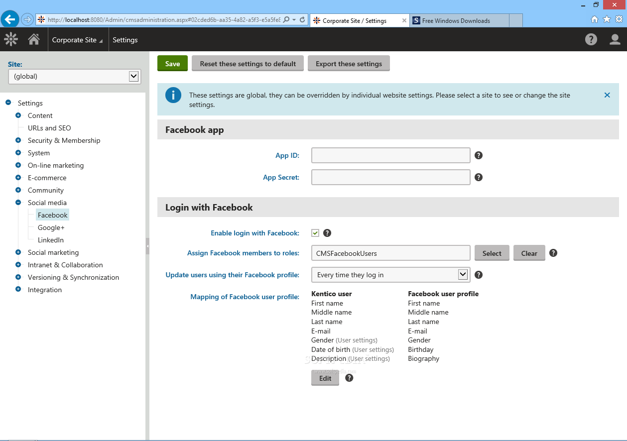Collapse the left panel via splitter handle

147,246
